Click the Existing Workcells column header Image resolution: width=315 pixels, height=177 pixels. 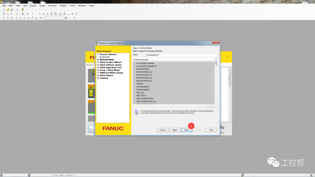click(149, 60)
